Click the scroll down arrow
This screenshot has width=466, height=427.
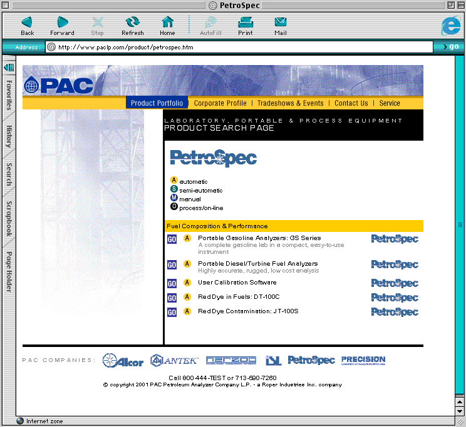tap(460, 411)
